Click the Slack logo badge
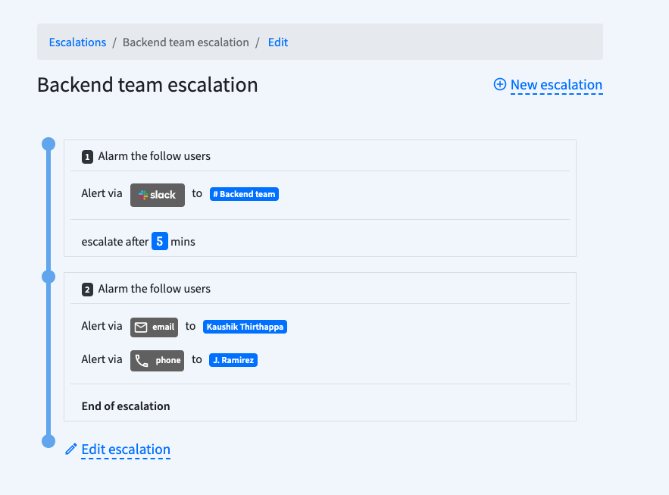This screenshot has width=669, height=495. (x=158, y=195)
